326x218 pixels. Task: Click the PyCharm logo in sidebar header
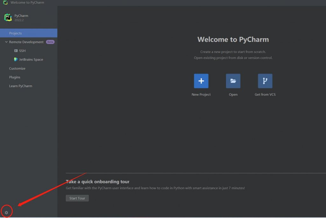pyautogui.click(x=8, y=18)
